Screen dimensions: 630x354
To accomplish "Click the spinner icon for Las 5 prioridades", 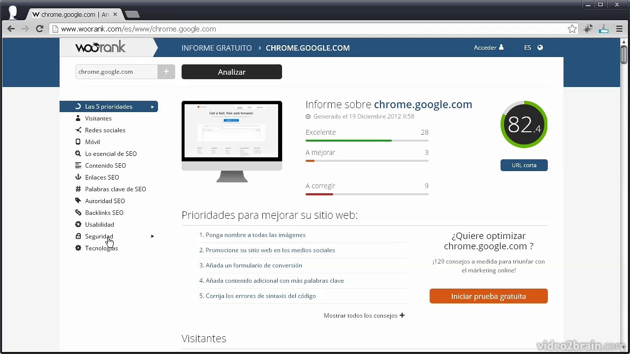I will 78,106.
